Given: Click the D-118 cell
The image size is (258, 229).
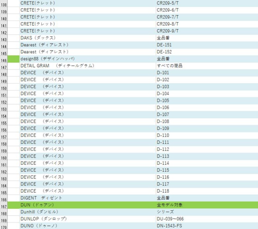Looking at the screenshot, I should point(207,191).
